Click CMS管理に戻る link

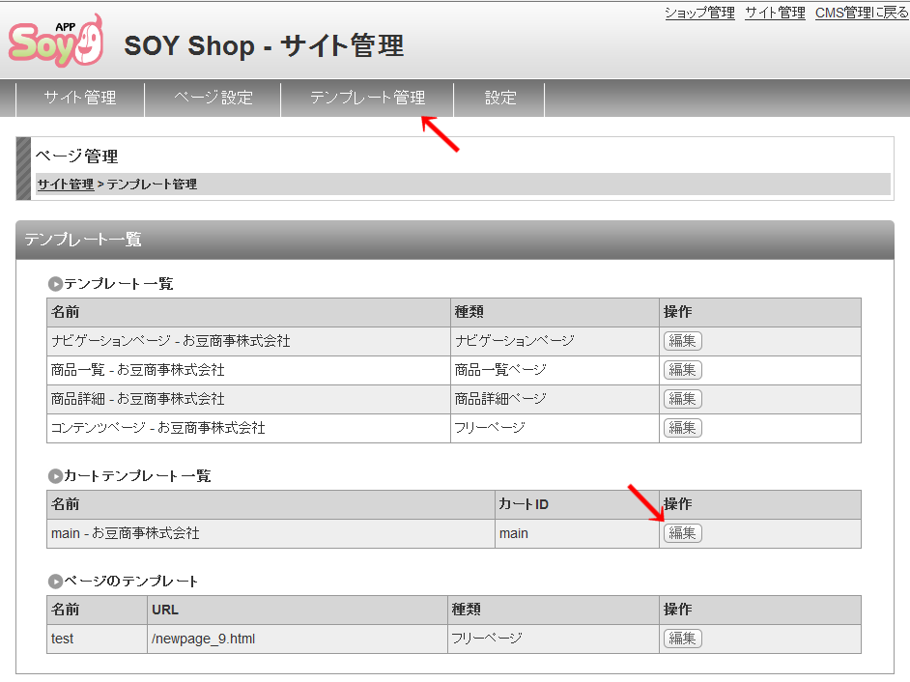[862, 13]
